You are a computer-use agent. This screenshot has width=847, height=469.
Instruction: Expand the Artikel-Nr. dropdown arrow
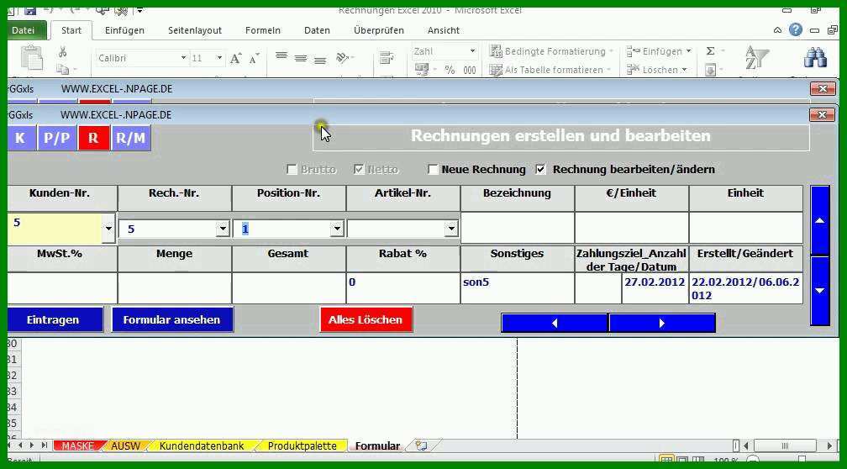pos(451,229)
